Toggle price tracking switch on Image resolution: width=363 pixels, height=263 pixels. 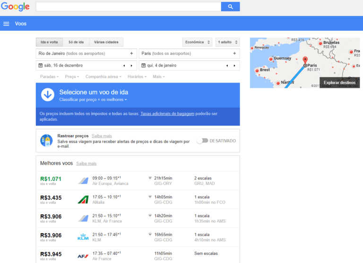click(202, 141)
